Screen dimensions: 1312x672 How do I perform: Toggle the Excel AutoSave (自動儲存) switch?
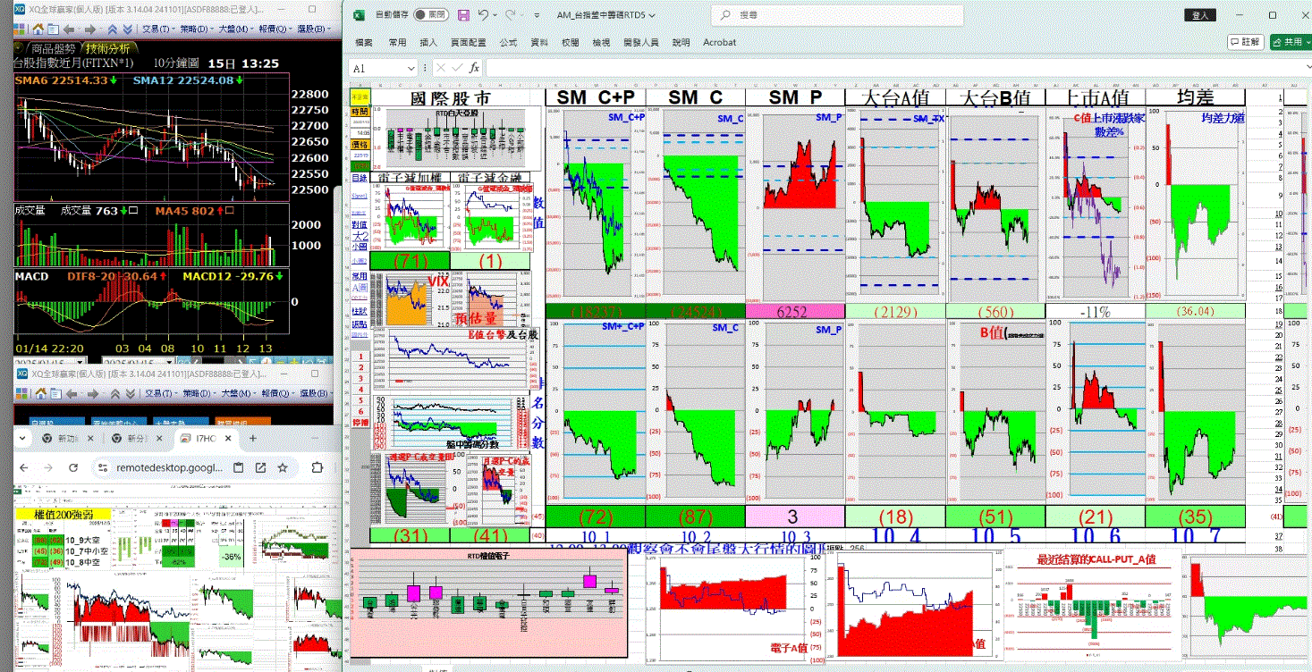point(431,15)
